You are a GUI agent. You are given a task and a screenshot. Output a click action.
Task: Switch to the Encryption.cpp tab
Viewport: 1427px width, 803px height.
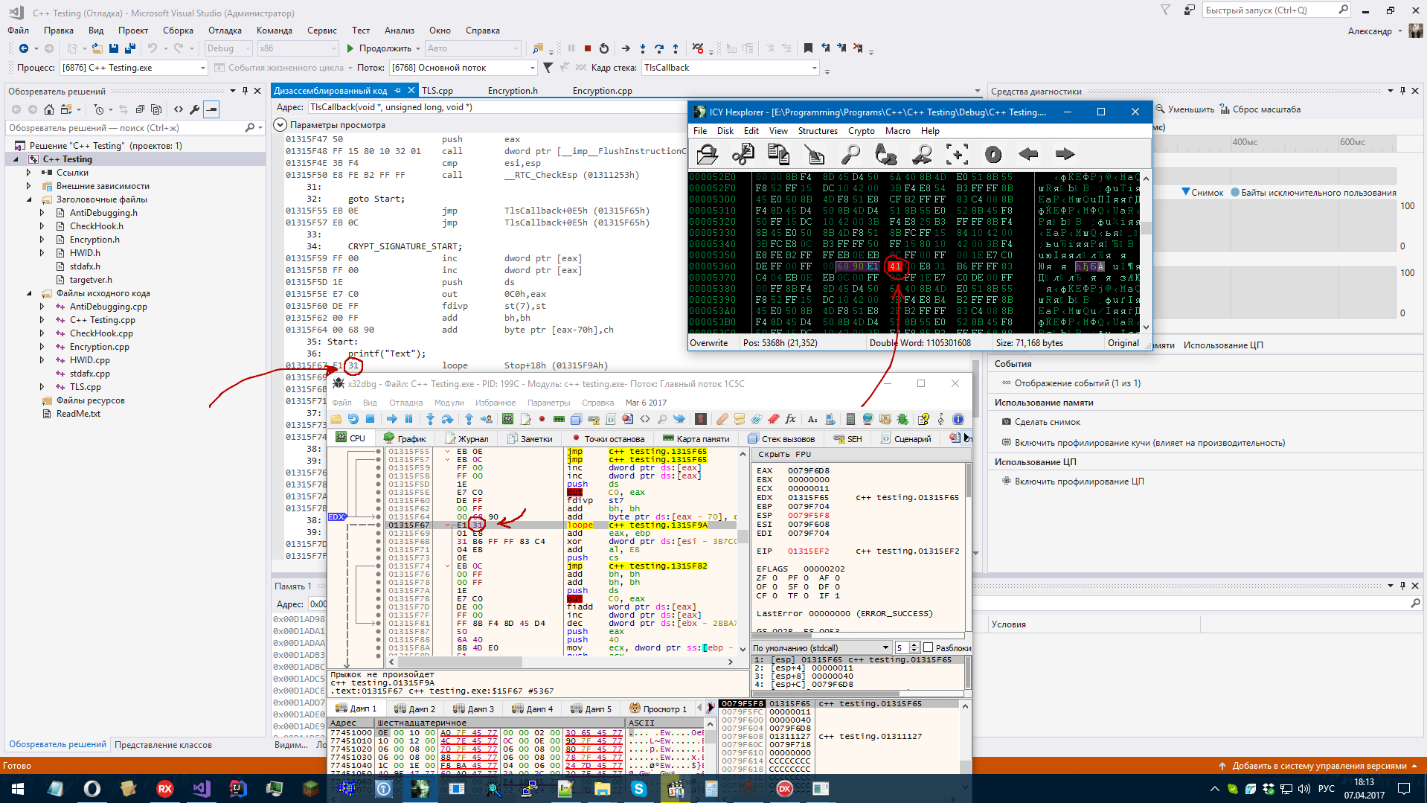click(602, 91)
